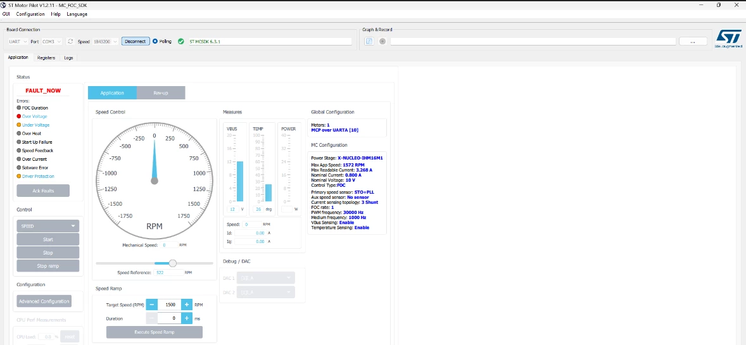Open the Configuration menu
Screen dimensions: 746x345
point(30,15)
